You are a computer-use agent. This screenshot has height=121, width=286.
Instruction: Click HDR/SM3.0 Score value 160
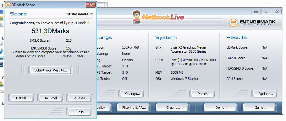tap(69, 48)
